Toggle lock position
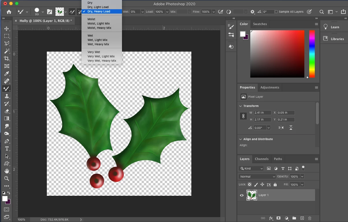Image resolution: width=348 pixels, height=222 pixels. point(262,185)
